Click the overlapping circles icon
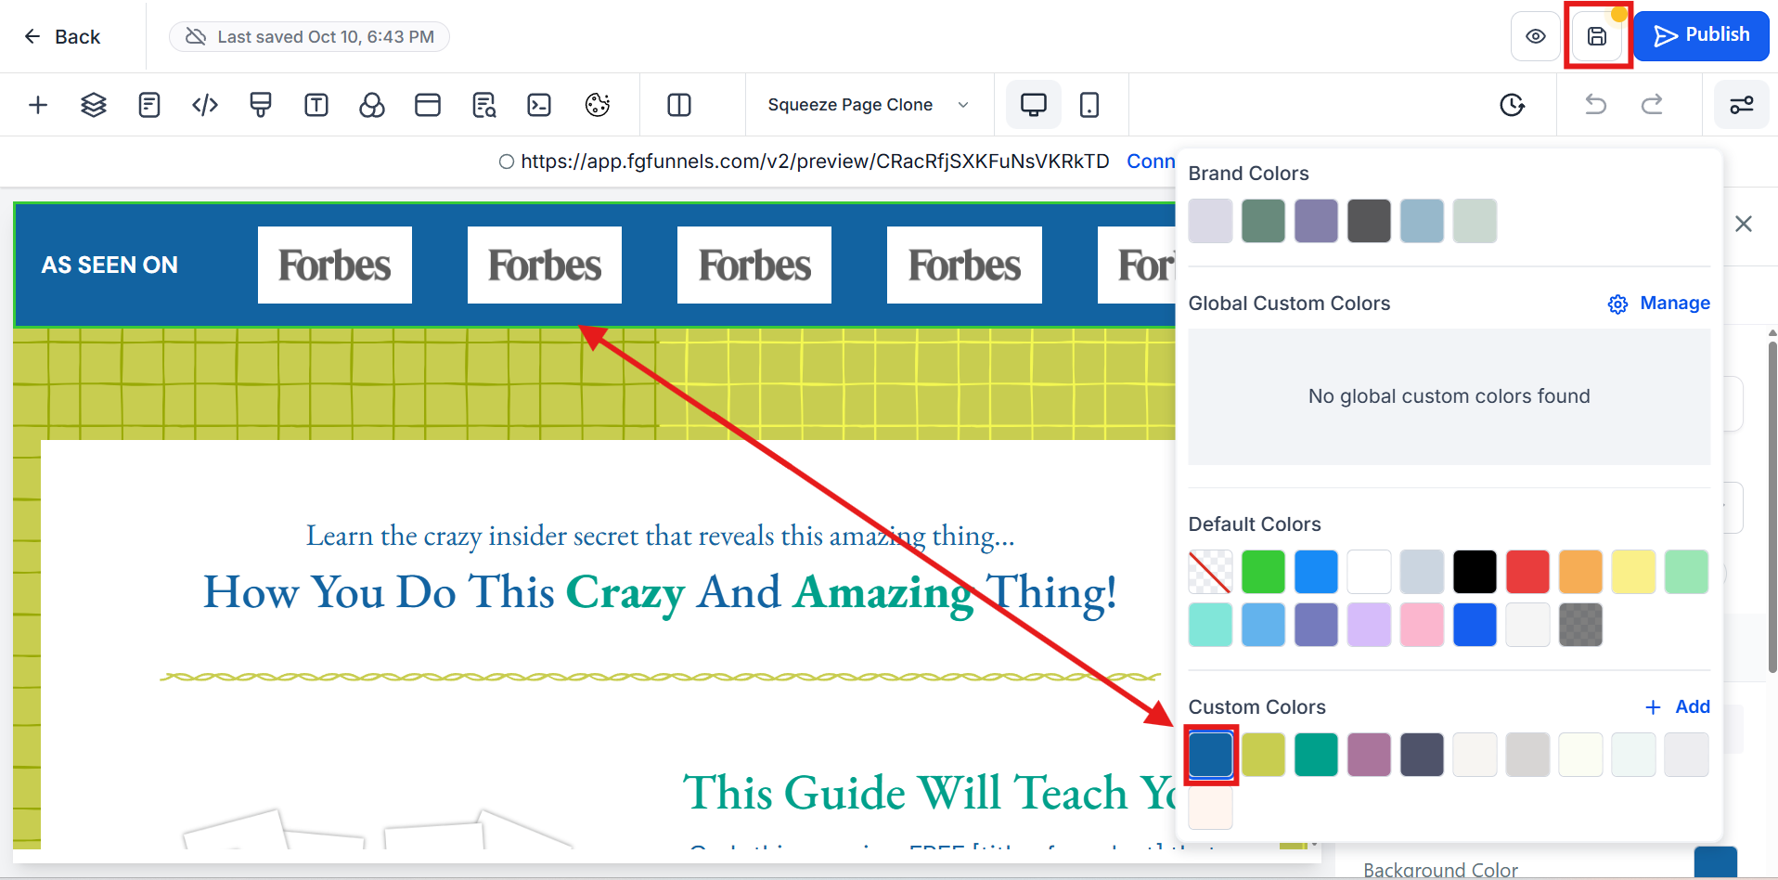The height and width of the screenshot is (880, 1778). (372, 105)
